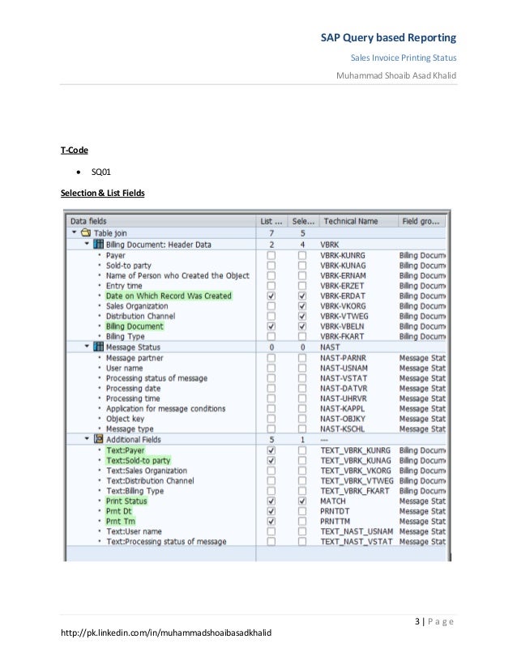Select the Text:Sales Organization field

[x=147, y=471]
